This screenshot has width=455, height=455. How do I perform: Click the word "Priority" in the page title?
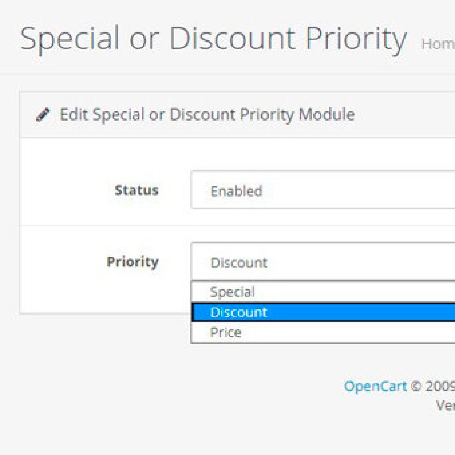[x=355, y=39]
